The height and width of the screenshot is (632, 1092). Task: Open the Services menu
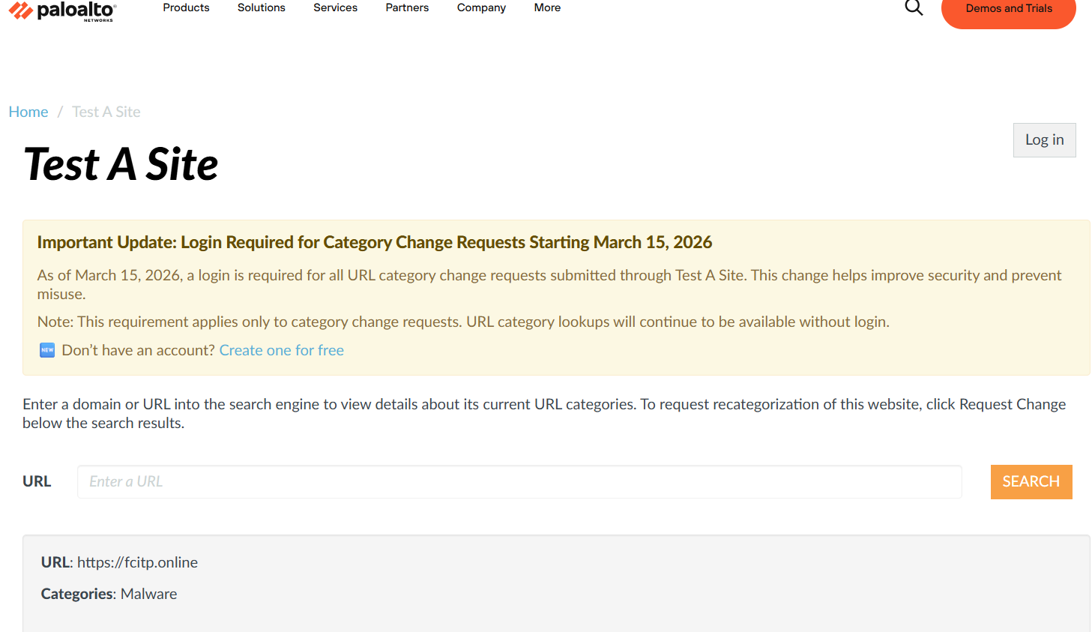pos(335,7)
